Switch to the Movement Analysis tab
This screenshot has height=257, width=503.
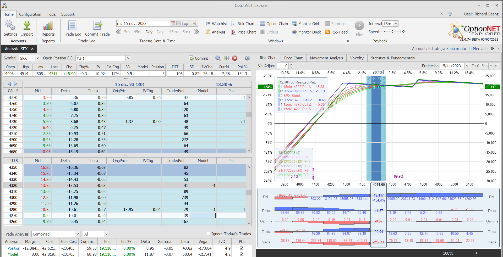coord(326,58)
